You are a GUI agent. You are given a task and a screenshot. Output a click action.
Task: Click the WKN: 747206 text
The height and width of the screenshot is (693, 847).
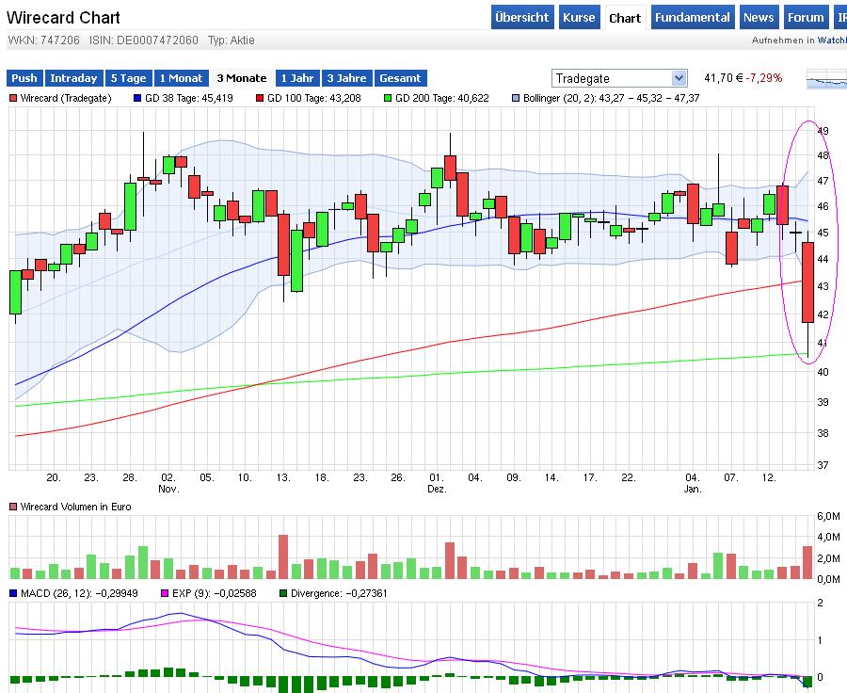point(43,40)
